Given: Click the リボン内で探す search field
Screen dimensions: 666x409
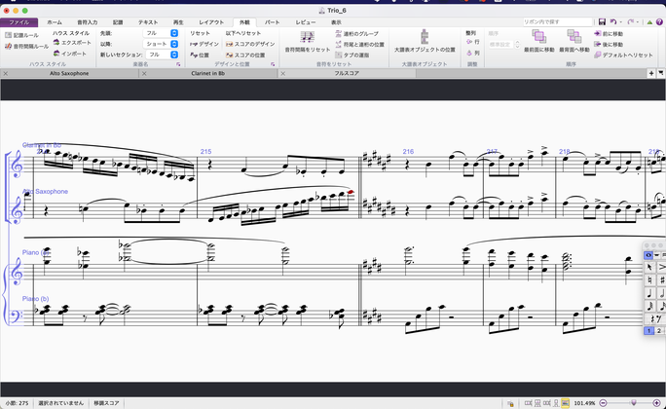Looking at the screenshot, I should pyautogui.click(x=558, y=21).
